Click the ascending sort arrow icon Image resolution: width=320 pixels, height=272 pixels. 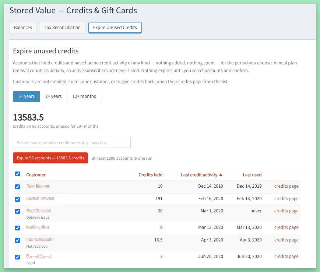pyautogui.click(x=221, y=175)
